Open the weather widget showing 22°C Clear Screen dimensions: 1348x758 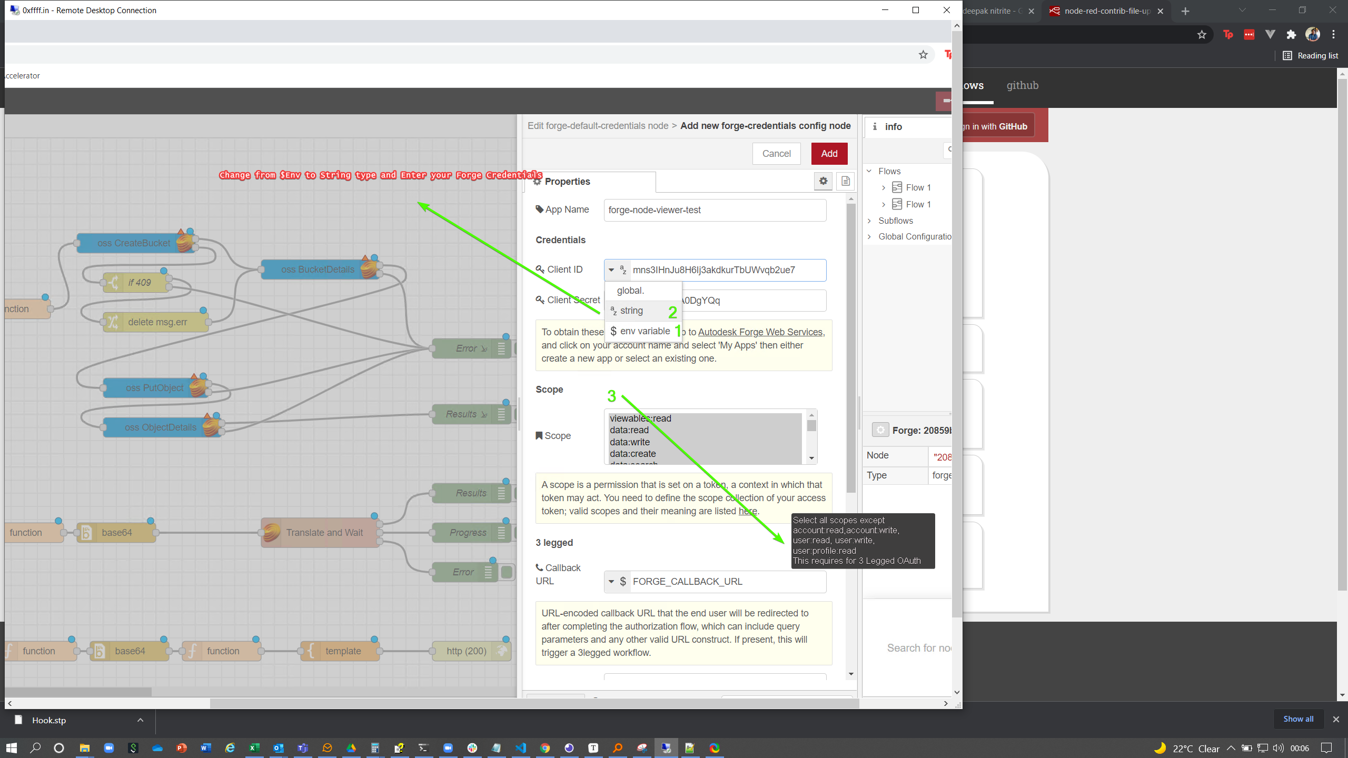pos(1186,748)
